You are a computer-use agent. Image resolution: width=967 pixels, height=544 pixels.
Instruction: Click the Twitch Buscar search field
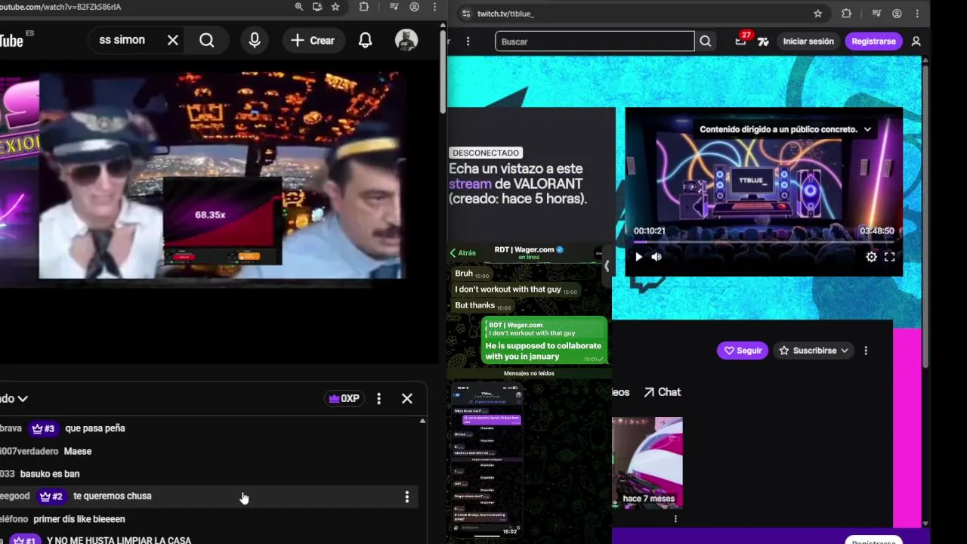click(595, 42)
